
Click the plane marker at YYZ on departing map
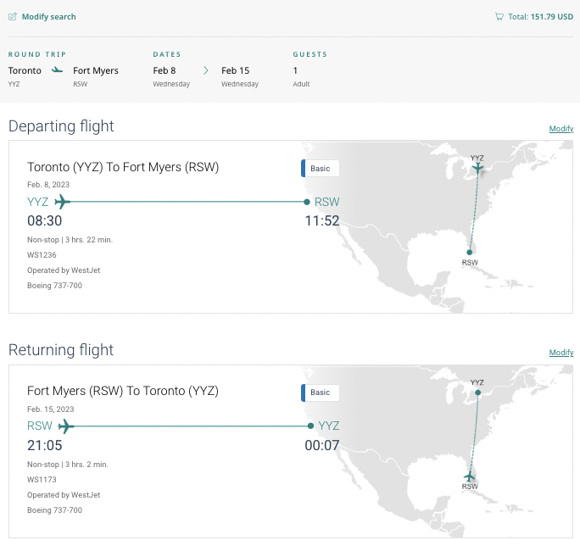(x=478, y=169)
